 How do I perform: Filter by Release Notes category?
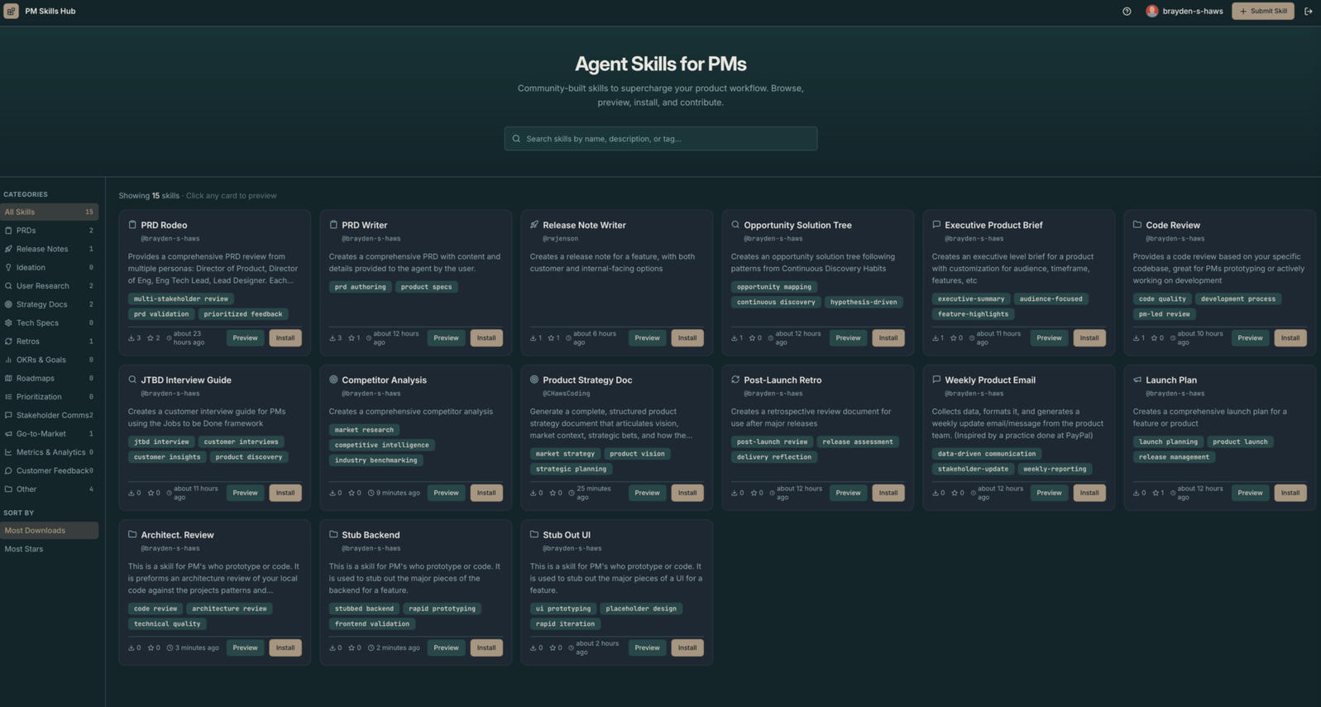pyautogui.click(x=49, y=249)
